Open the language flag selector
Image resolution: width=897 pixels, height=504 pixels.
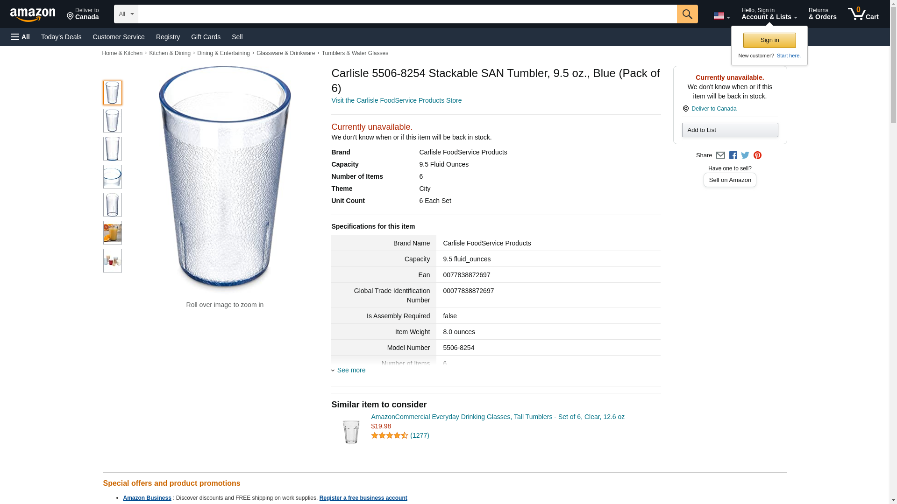click(721, 16)
